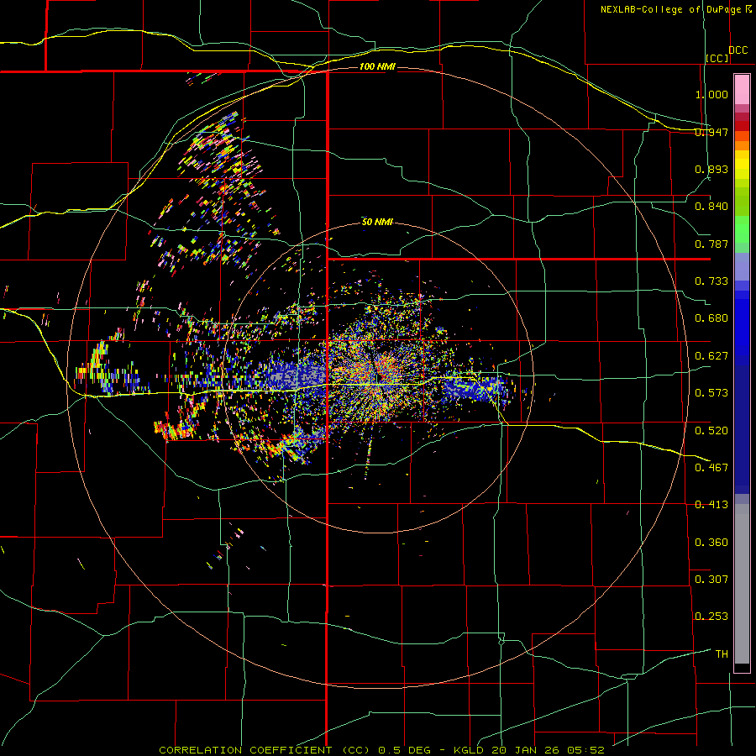The width and height of the screenshot is (756, 756).
Task: Click the 0.360 scale value
Action: click(711, 543)
